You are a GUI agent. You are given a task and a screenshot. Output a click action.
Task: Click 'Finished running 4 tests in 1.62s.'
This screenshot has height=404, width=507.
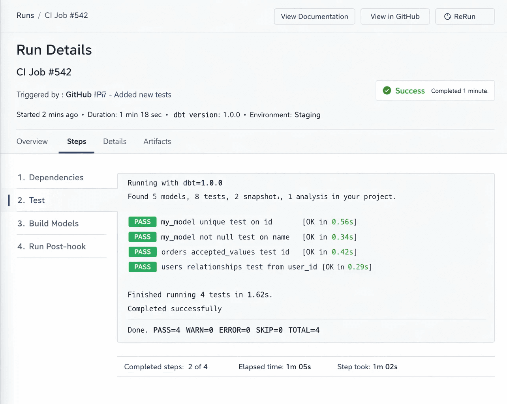(200, 295)
